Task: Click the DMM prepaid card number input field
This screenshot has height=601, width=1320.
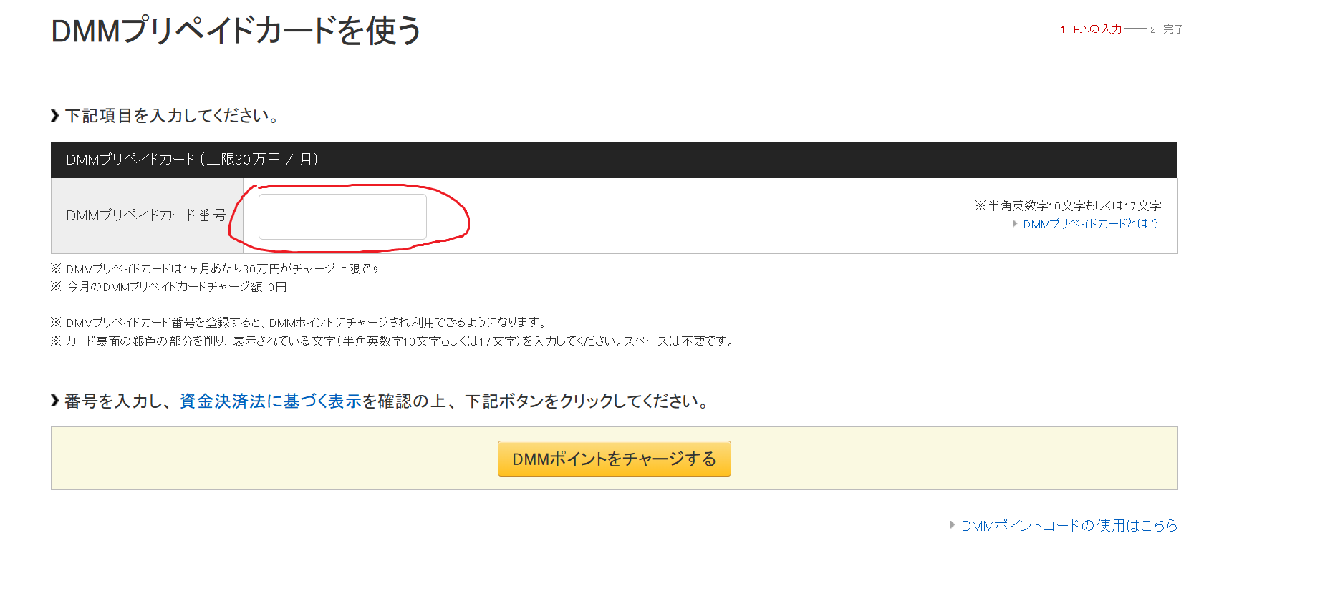Action: coord(342,217)
